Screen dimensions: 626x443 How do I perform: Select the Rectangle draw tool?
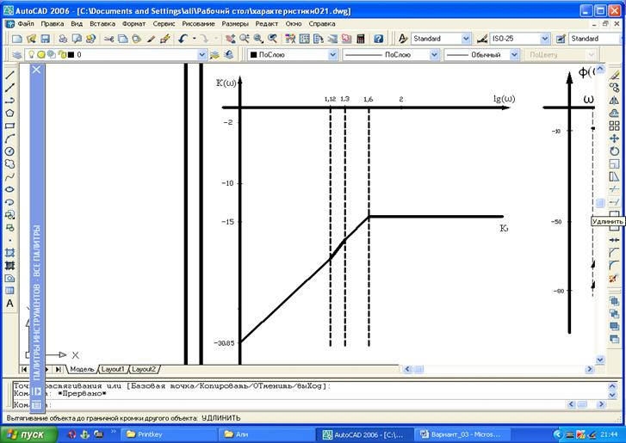pos(9,126)
